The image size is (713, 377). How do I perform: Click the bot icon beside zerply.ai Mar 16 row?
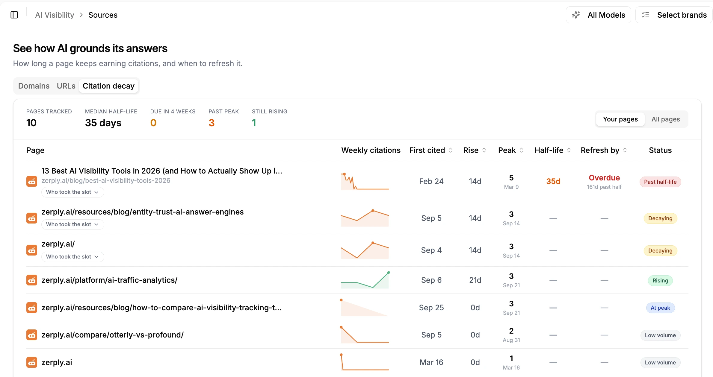[32, 362]
